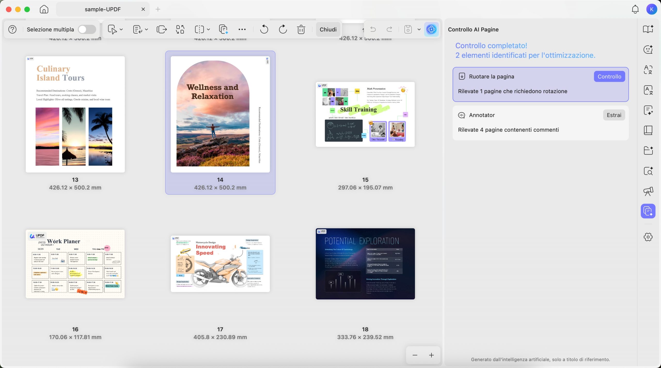This screenshot has height=368, width=661.
Task: Switch to the sample-UPDF tab
Action: point(103,9)
